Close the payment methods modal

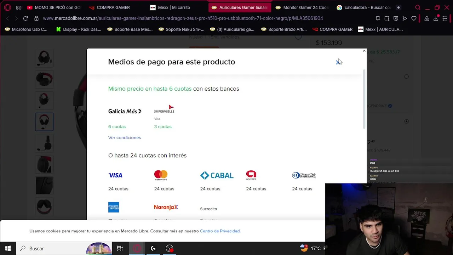point(338,62)
